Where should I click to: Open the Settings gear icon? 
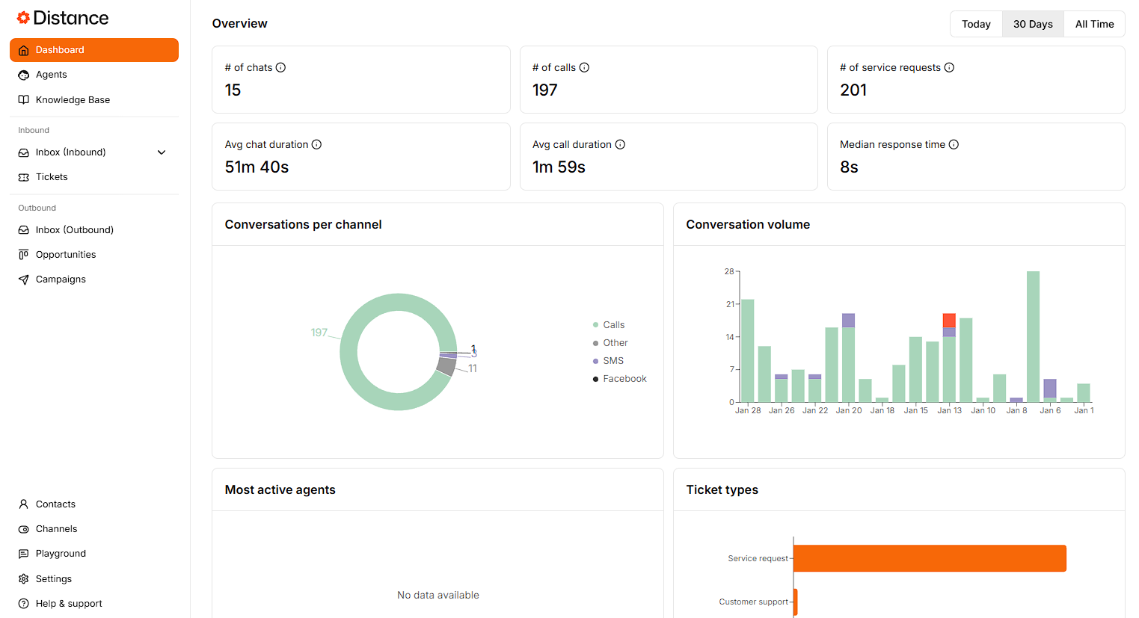(x=24, y=579)
